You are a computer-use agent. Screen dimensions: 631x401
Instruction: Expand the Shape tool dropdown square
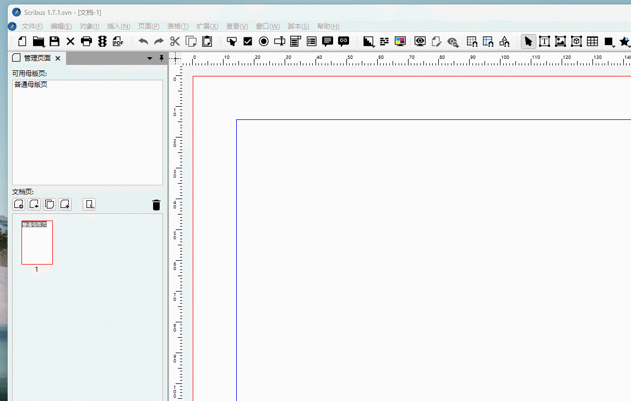pos(610,42)
